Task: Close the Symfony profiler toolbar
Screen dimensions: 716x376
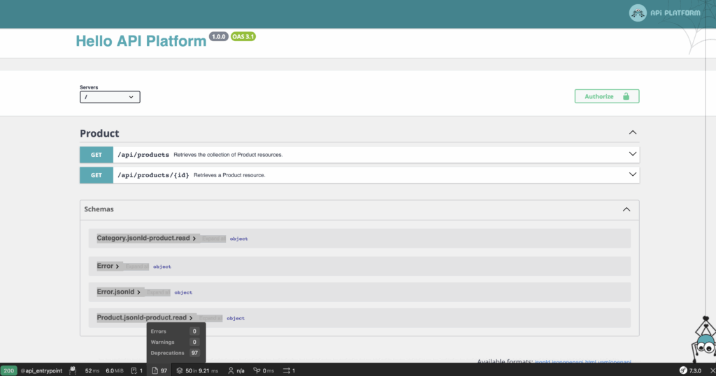Action: coord(712,370)
